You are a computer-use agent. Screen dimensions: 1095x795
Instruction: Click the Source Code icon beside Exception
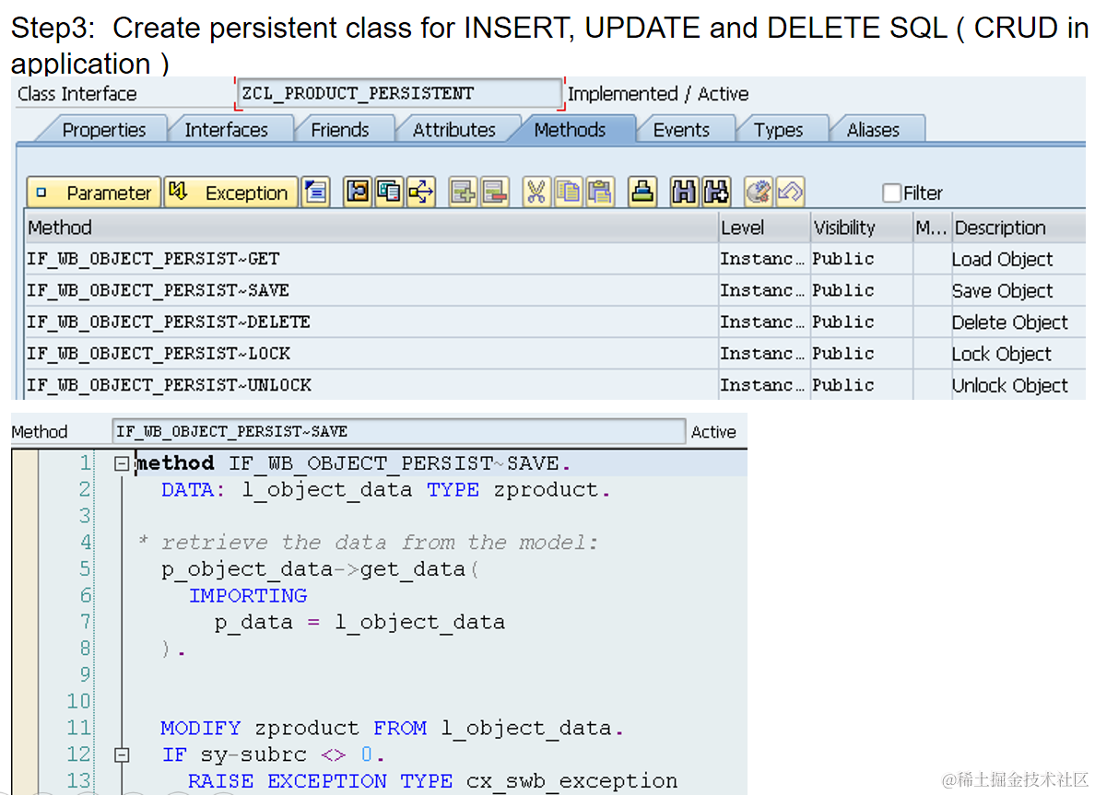tap(315, 192)
